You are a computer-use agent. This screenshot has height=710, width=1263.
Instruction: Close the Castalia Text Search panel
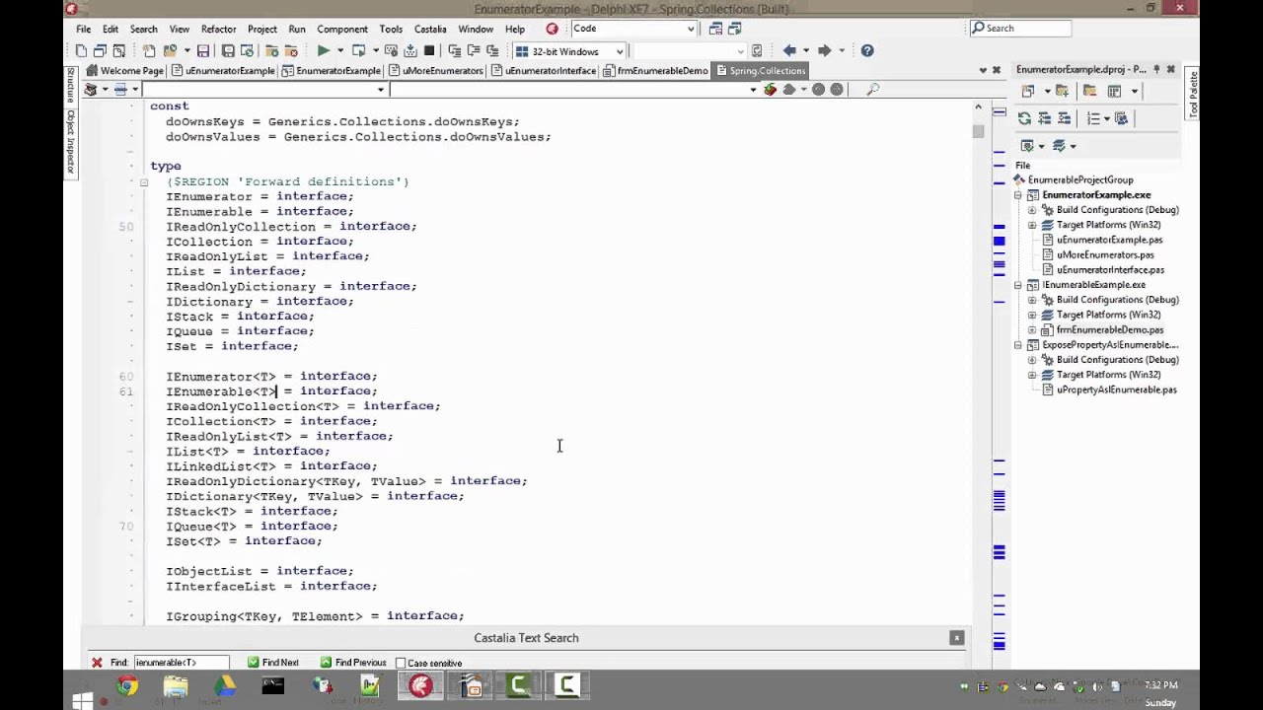[x=956, y=638]
